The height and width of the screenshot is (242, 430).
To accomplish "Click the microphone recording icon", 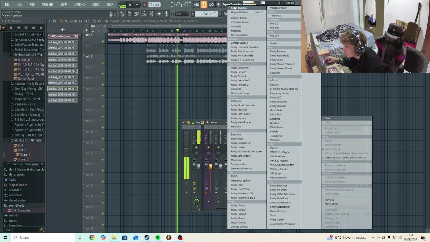I will (x=166, y=14).
